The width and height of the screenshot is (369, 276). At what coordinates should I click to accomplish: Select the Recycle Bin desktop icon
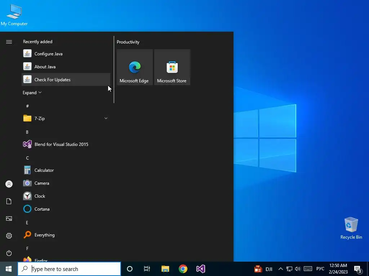coord(351,228)
